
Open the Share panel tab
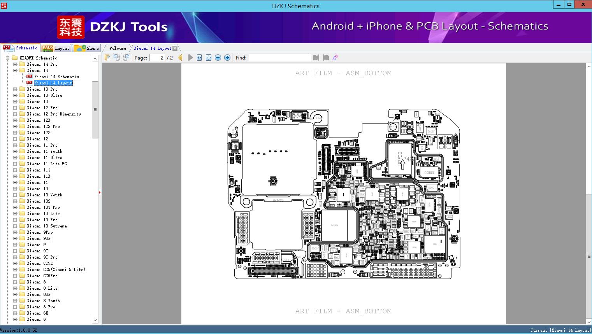click(86, 48)
